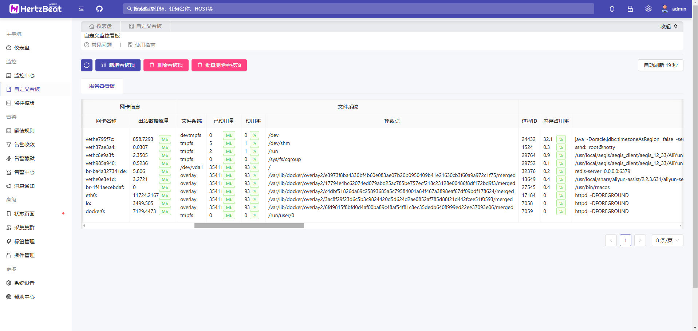Open the 使用指南 guide link

pyautogui.click(x=142, y=45)
